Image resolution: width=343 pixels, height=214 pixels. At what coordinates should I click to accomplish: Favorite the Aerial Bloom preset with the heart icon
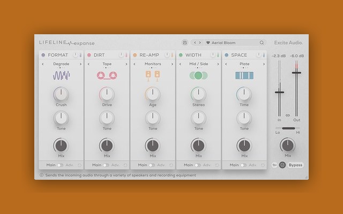[208, 43]
